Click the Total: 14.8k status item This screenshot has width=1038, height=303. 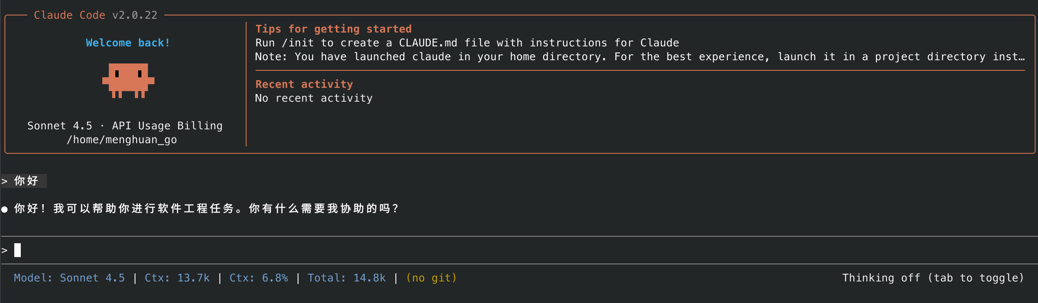346,278
